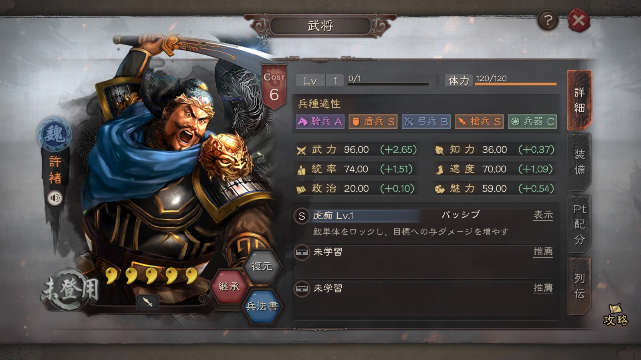Play the general's voice speaker icon
The height and width of the screenshot is (360, 641).
pos(55,198)
